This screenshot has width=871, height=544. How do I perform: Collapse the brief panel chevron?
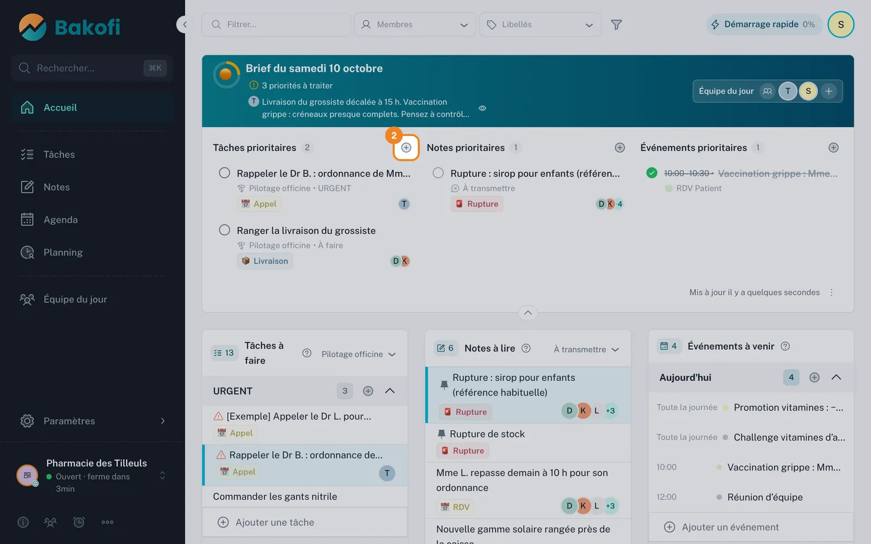point(528,313)
